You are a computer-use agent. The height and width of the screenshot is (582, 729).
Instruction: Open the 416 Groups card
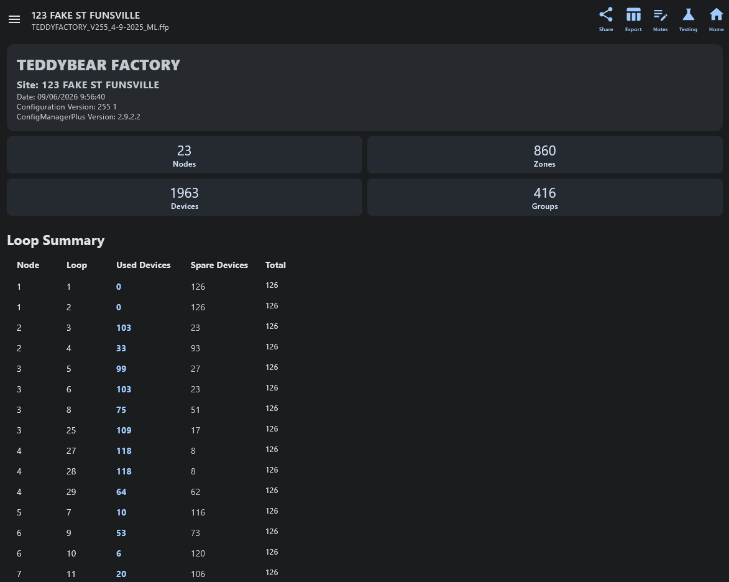pyautogui.click(x=544, y=197)
